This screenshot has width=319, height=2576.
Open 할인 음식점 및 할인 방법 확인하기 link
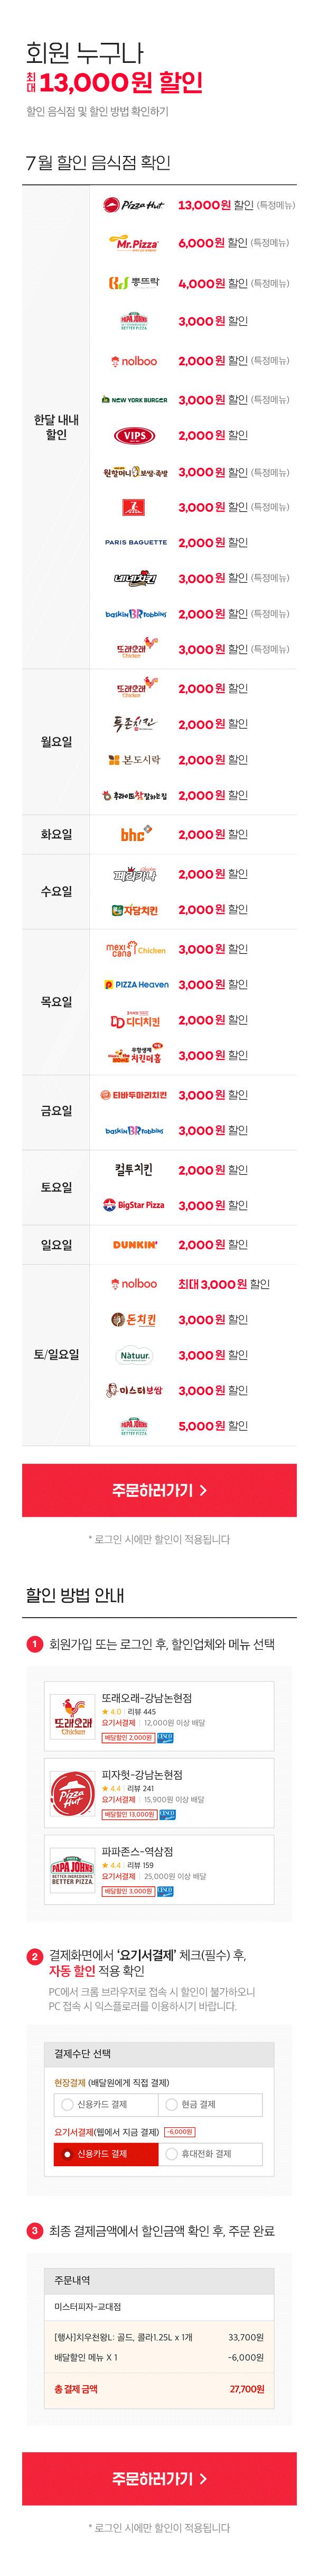(x=97, y=111)
